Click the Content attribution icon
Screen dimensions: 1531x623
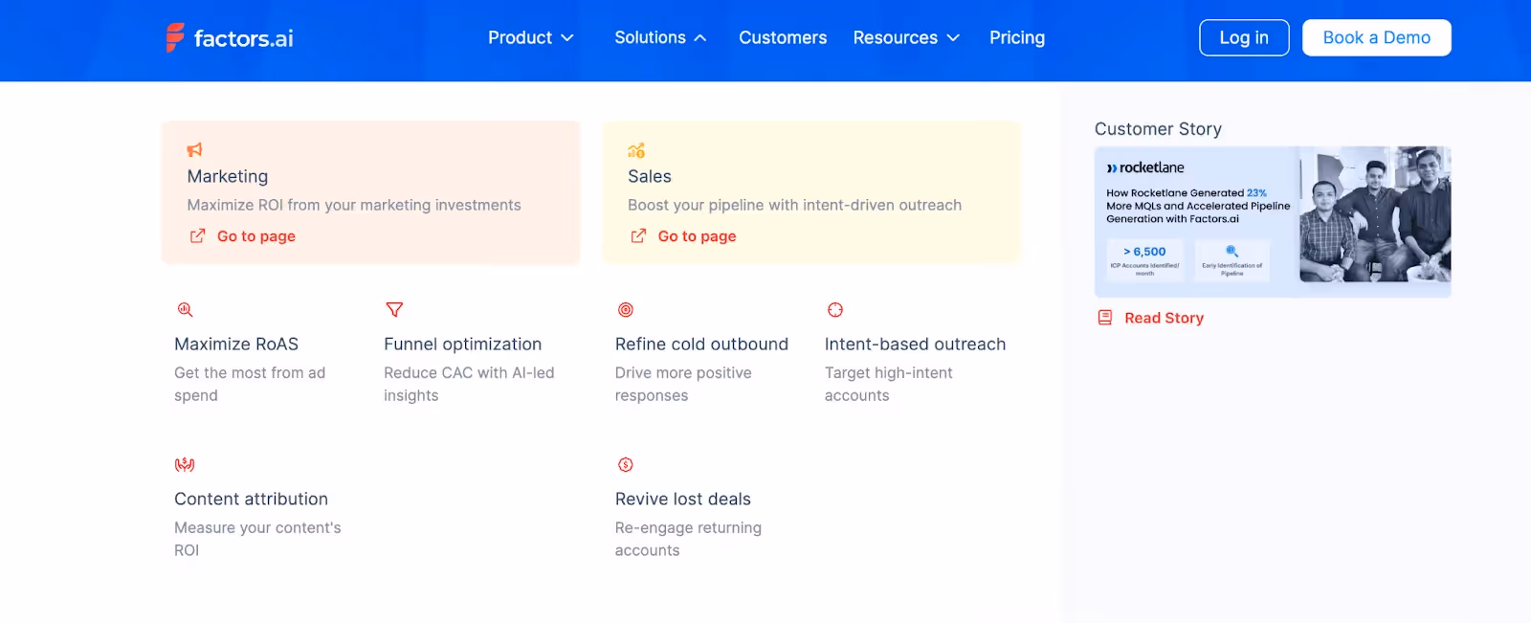pos(185,465)
